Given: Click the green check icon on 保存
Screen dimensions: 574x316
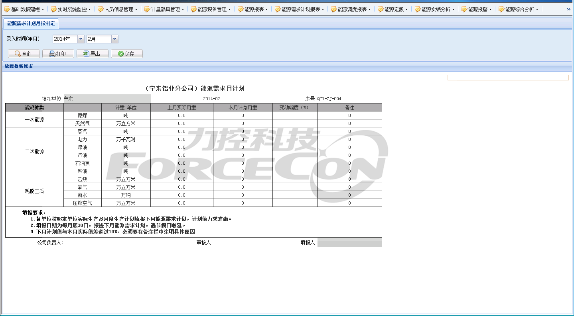Looking at the screenshot, I should tap(120, 54).
